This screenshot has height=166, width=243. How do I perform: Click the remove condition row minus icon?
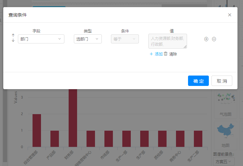214,39
